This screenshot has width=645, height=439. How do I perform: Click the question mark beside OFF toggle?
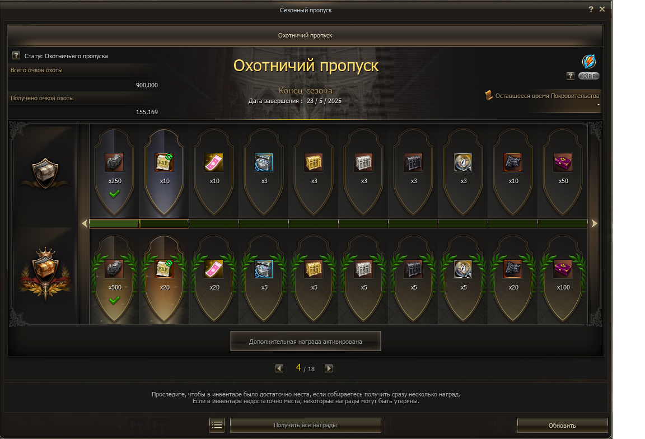click(x=571, y=76)
